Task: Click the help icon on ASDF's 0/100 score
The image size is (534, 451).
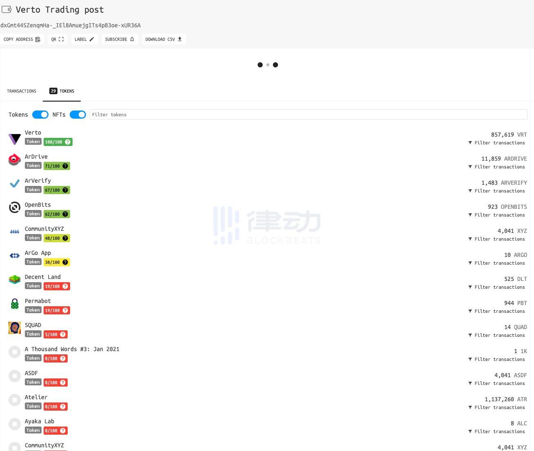Action: pos(63,382)
